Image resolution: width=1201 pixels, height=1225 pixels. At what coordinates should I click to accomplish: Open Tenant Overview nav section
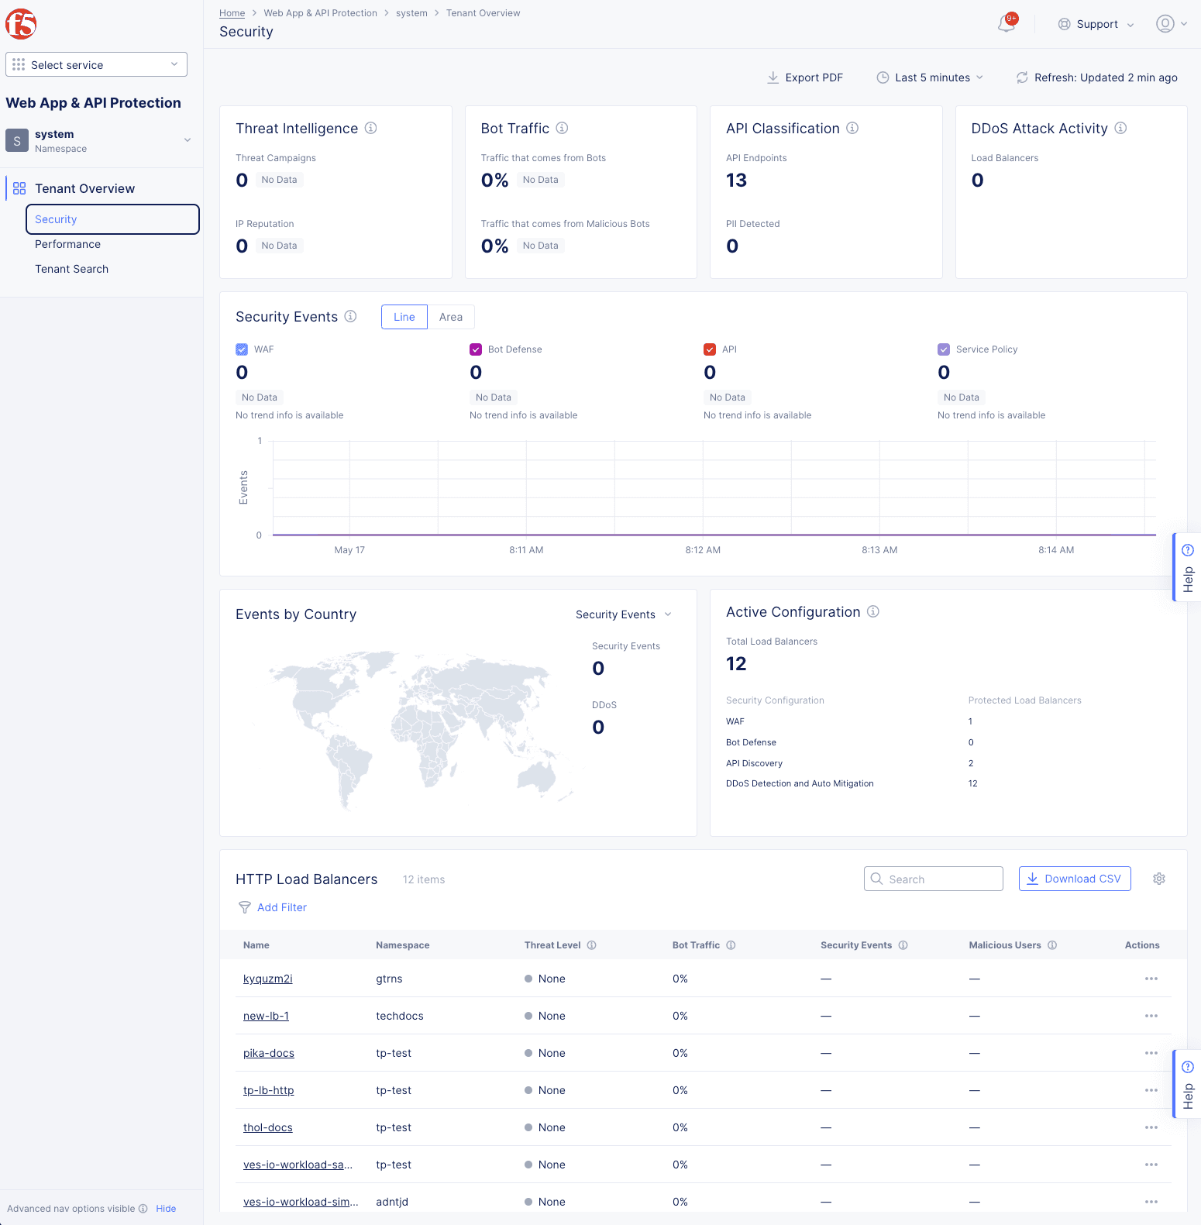pyautogui.click(x=84, y=188)
